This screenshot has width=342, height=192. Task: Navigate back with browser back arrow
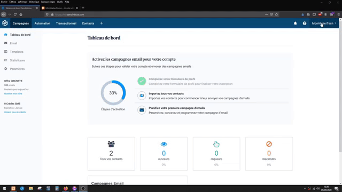(x=4, y=14)
